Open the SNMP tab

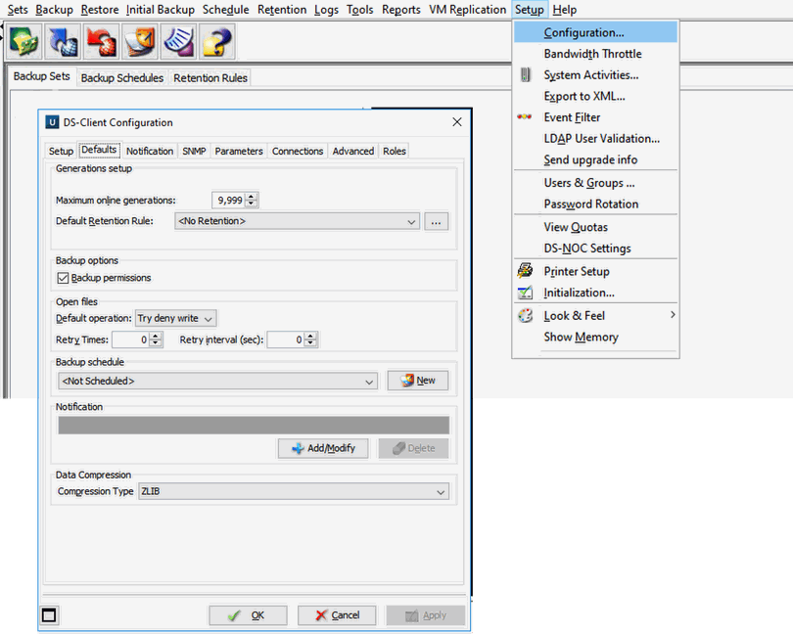coord(194,152)
